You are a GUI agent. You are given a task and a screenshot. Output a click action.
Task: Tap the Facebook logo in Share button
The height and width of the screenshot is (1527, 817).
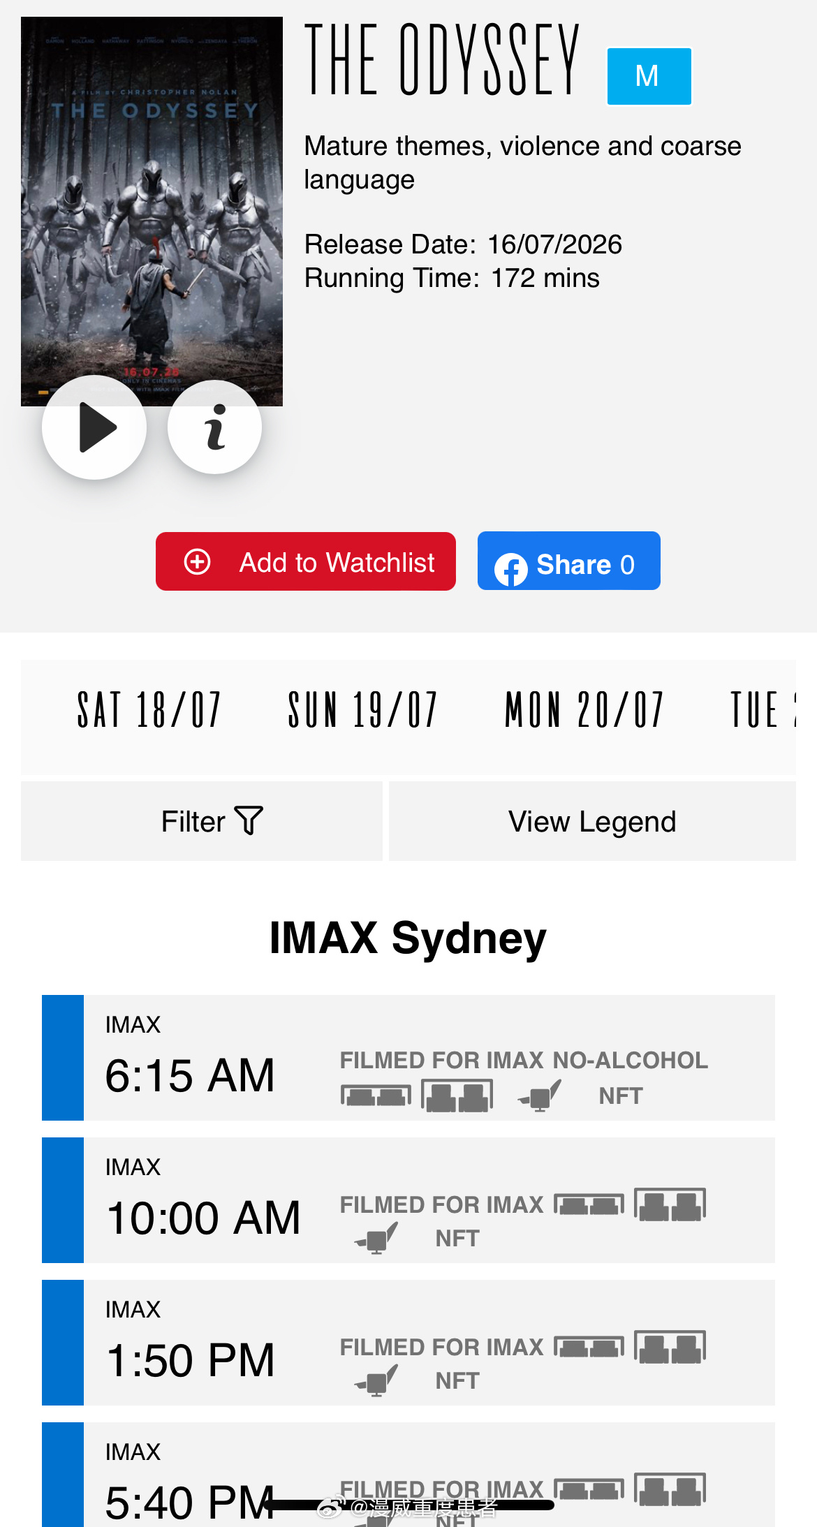[x=511, y=569]
